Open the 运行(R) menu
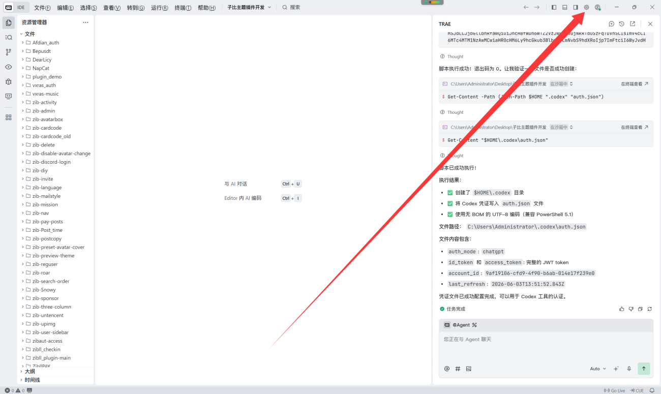661x394 pixels. (160, 8)
